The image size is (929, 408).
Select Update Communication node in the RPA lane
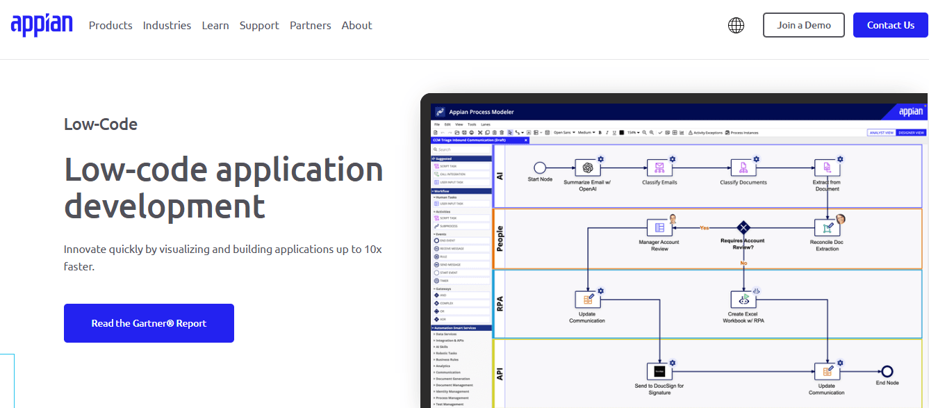(x=587, y=300)
